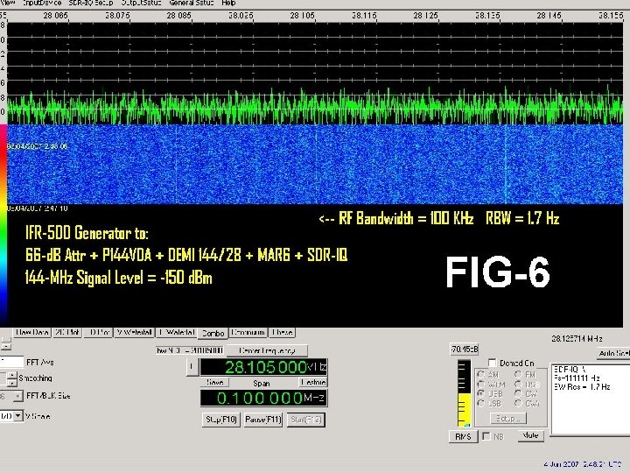Stop capture with Stop(F10) button

tap(220, 419)
